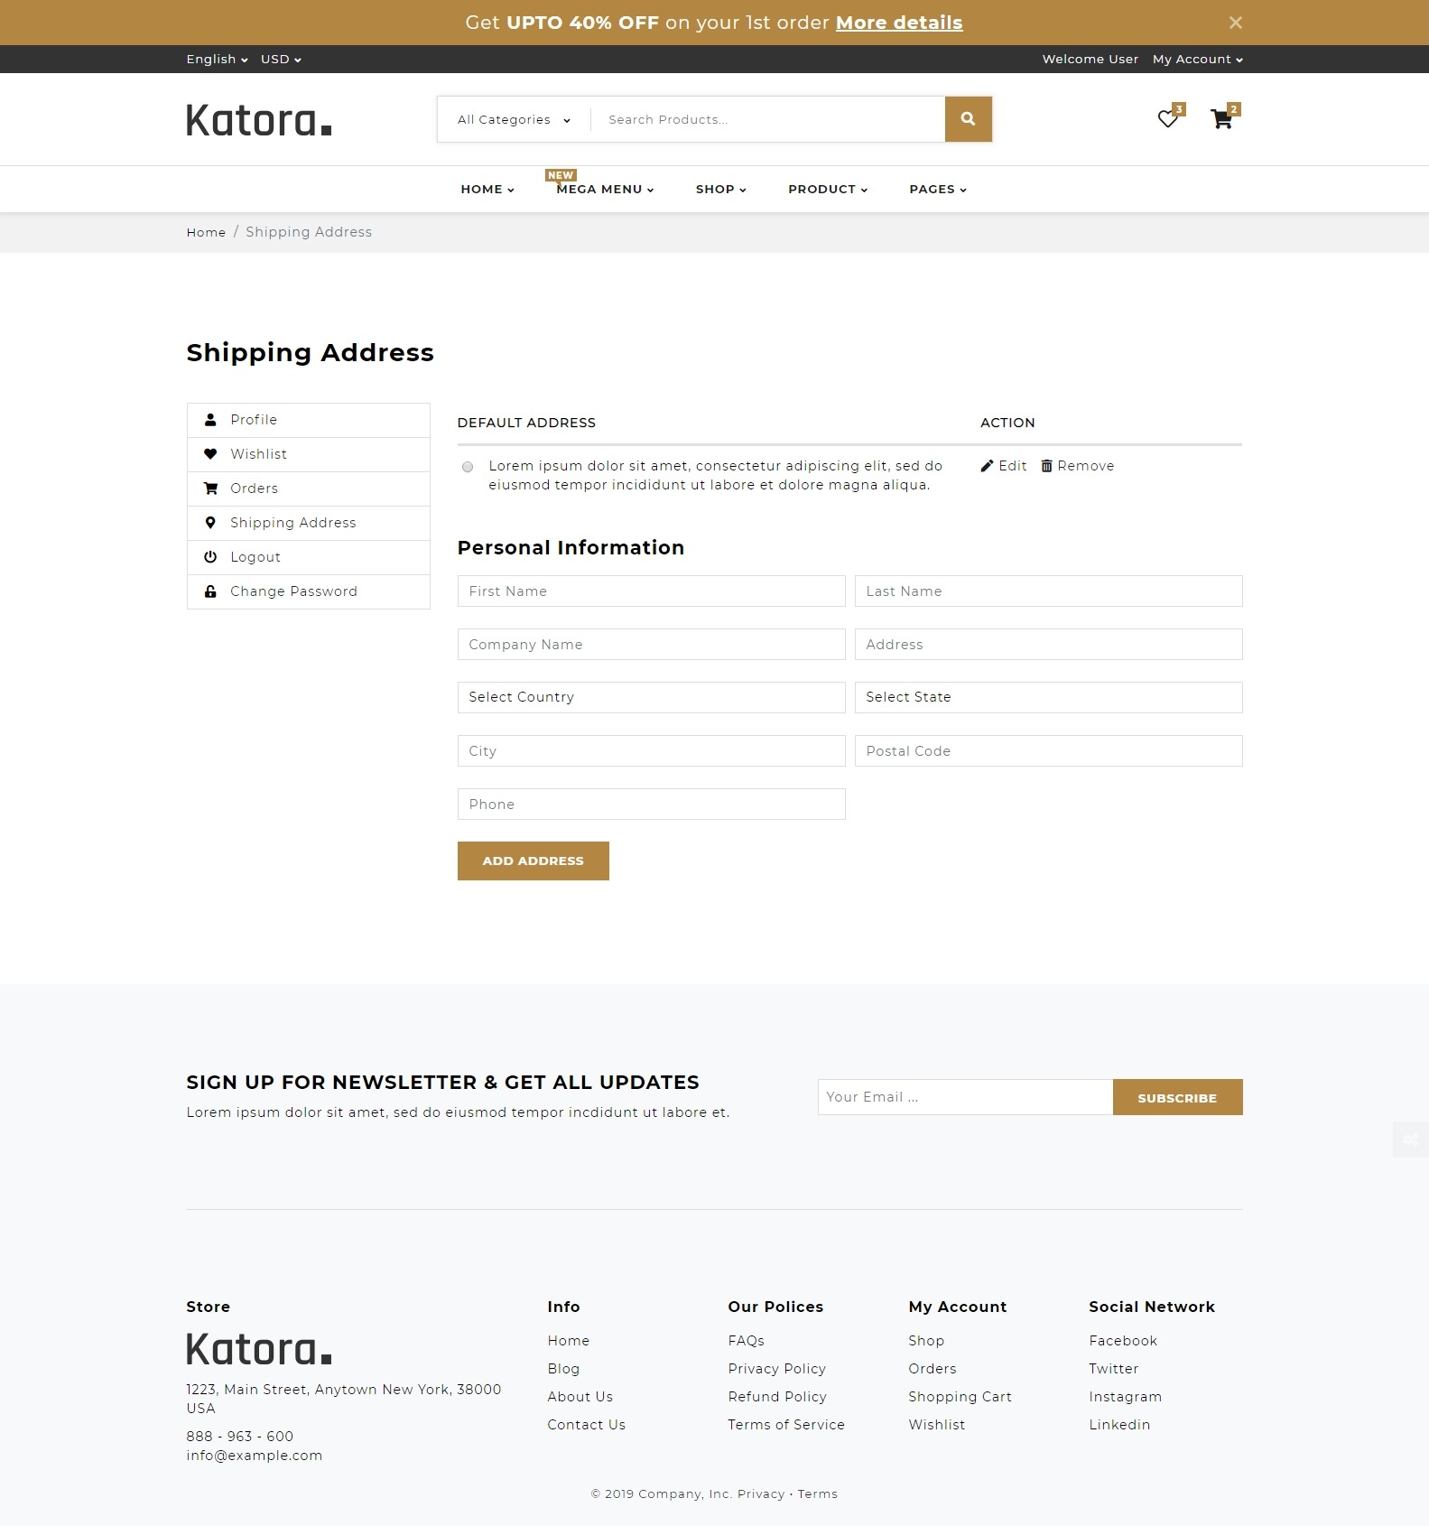
Task: Expand the All Categories dropdown
Action: point(514,119)
